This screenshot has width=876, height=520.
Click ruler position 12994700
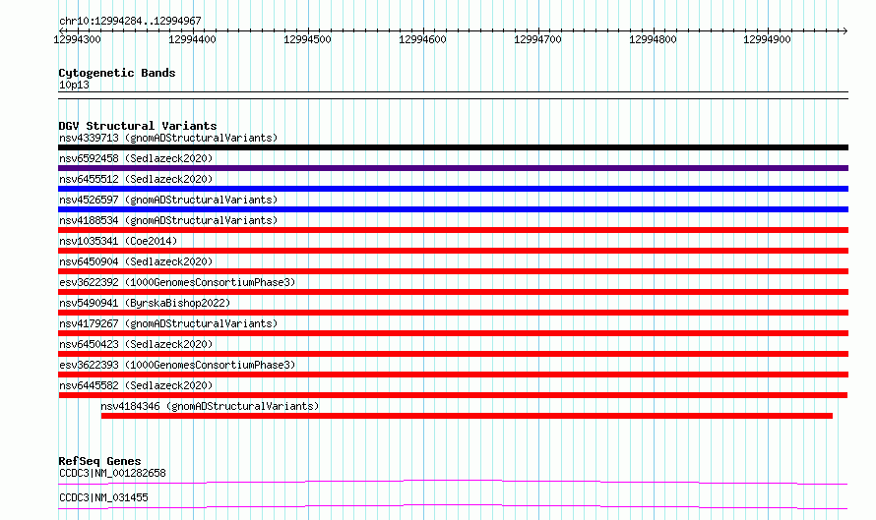(x=537, y=39)
